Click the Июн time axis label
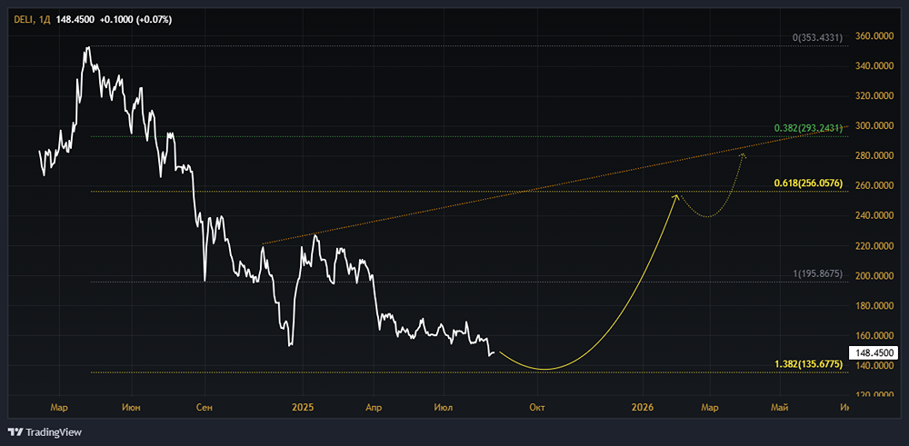Viewport: 909px width, 446px height. (131, 408)
